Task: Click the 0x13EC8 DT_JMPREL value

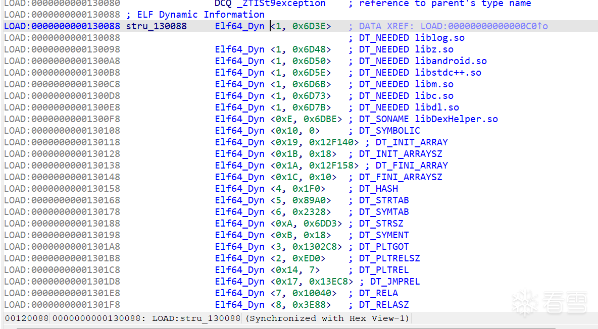Action: [328, 282]
